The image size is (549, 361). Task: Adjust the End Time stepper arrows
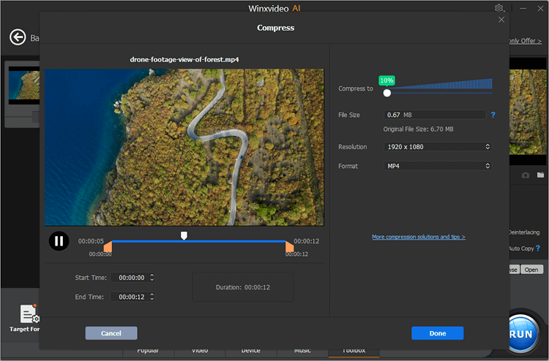point(152,297)
